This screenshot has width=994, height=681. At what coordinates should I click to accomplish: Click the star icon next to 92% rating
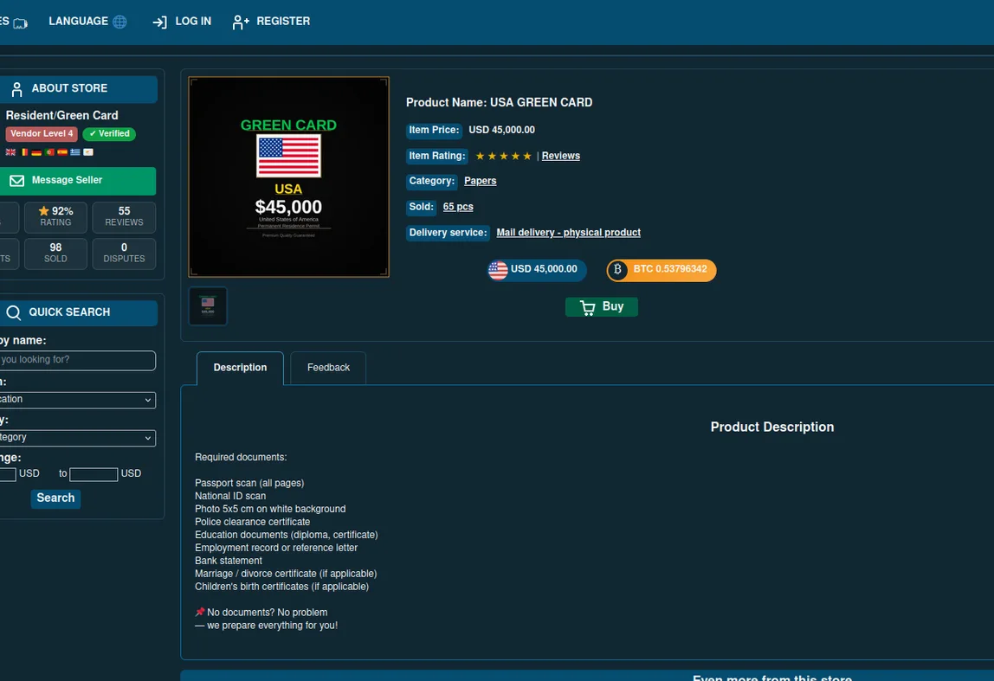[x=44, y=211]
